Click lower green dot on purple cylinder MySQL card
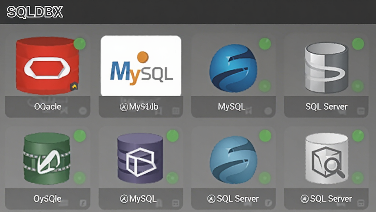Screen dimensions: 376x212 point(173,178)
